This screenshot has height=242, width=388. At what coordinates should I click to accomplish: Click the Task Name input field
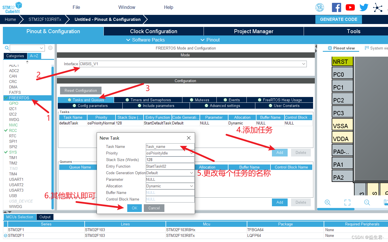[170, 147]
